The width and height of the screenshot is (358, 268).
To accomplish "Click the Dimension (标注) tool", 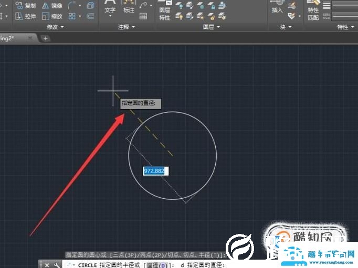I will click(128, 8).
